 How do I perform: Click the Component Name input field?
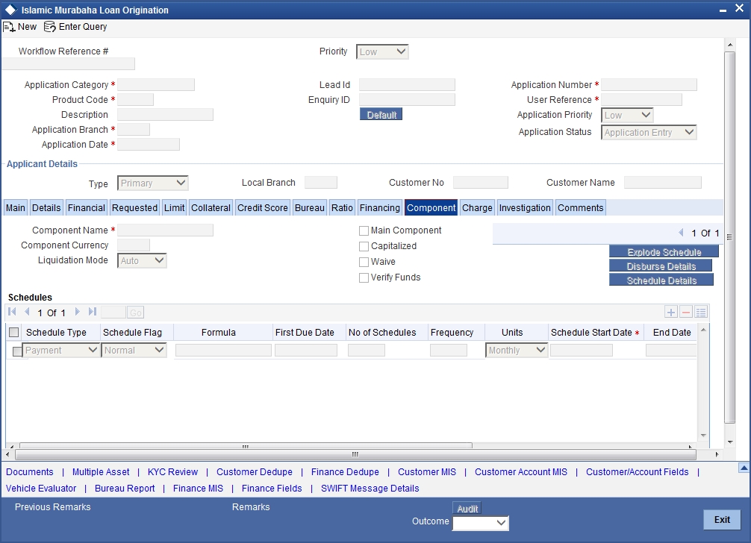[165, 230]
